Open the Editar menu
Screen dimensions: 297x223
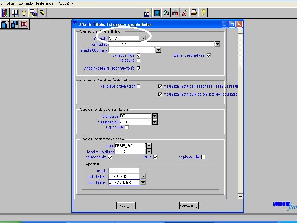(10, 3)
